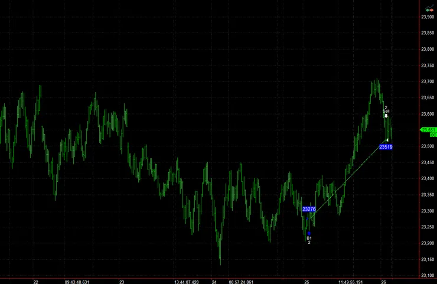Click the B1 text below the buy marker
437x284 pixels.
(309, 238)
